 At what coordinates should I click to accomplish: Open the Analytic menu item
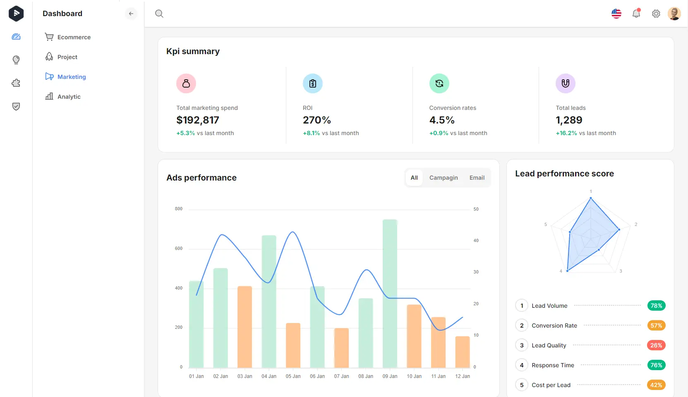coord(69,96)
